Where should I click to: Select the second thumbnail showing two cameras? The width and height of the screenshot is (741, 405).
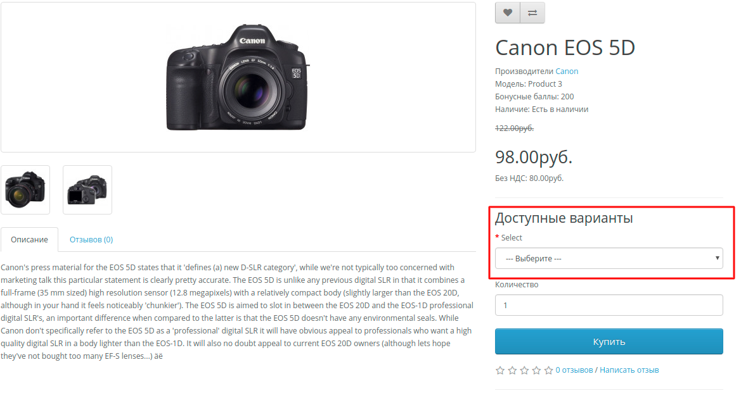(87, 190)
